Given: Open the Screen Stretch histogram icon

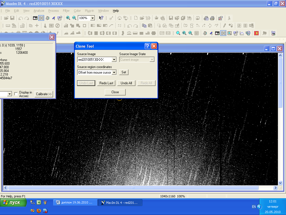Looking at the screenshot, I should pyautogui.click(x=35, y=18).
